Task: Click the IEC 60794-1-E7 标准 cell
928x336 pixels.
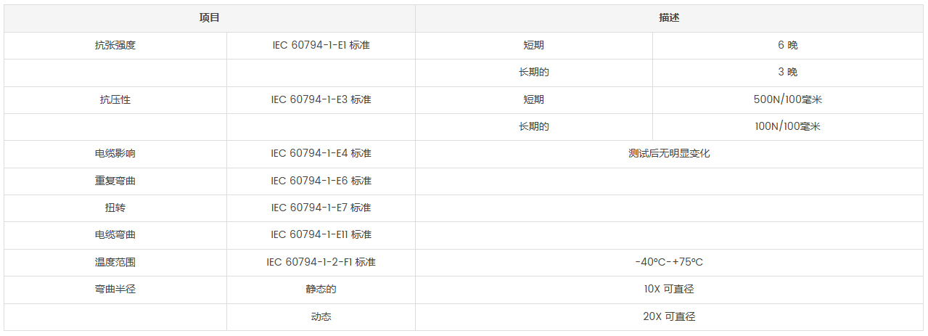Action: click(x=321, y=208)
